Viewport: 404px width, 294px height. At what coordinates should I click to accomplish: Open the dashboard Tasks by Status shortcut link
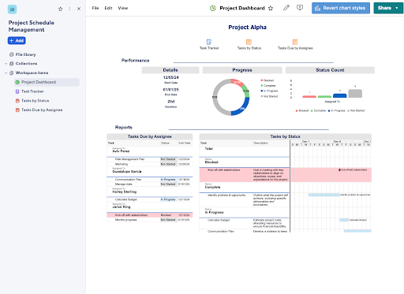[x=249, y=48]
